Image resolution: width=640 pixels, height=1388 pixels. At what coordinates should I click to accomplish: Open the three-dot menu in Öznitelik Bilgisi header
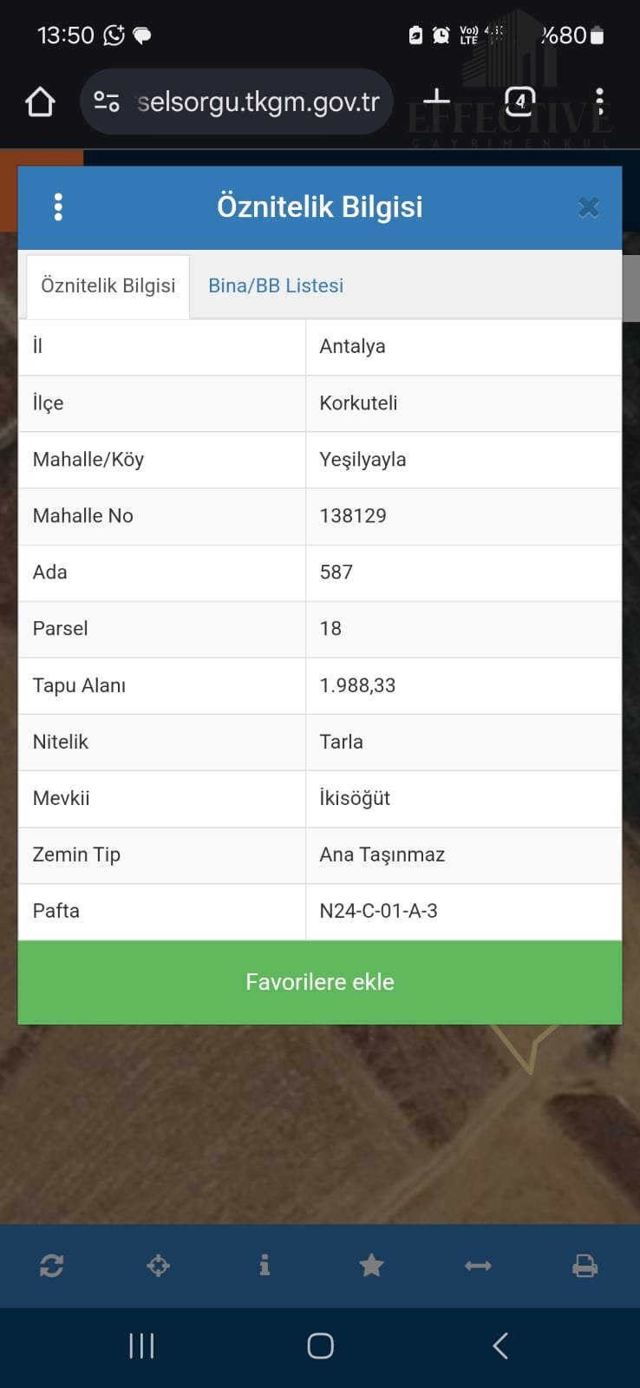[x=58, y=206]
